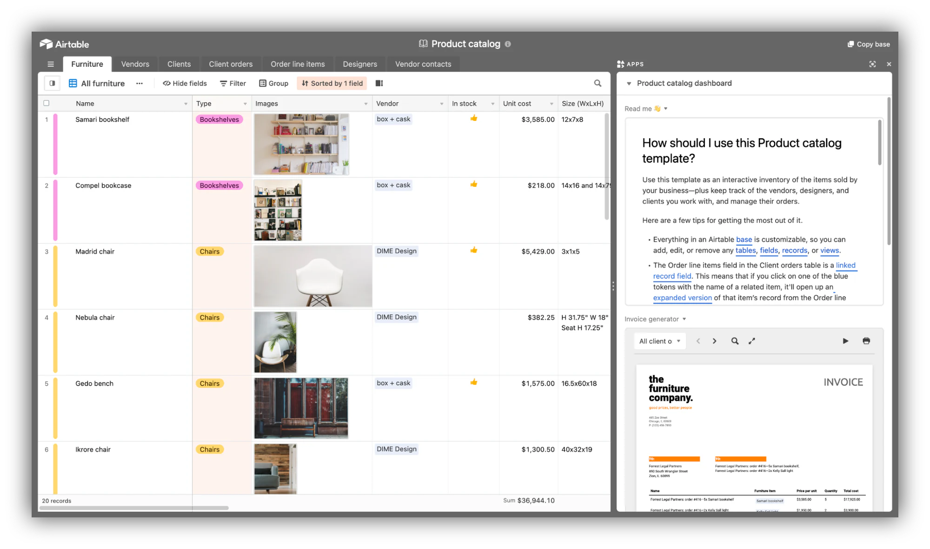Click the Copy base button
Screen dimensions: 930x549
click(x=868, y=44)
